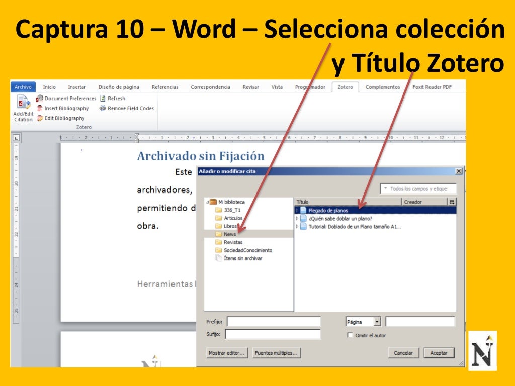The width and height of the screenshot is (515, 386).
Task: Switch to the Vista tab
Action: 277,87
